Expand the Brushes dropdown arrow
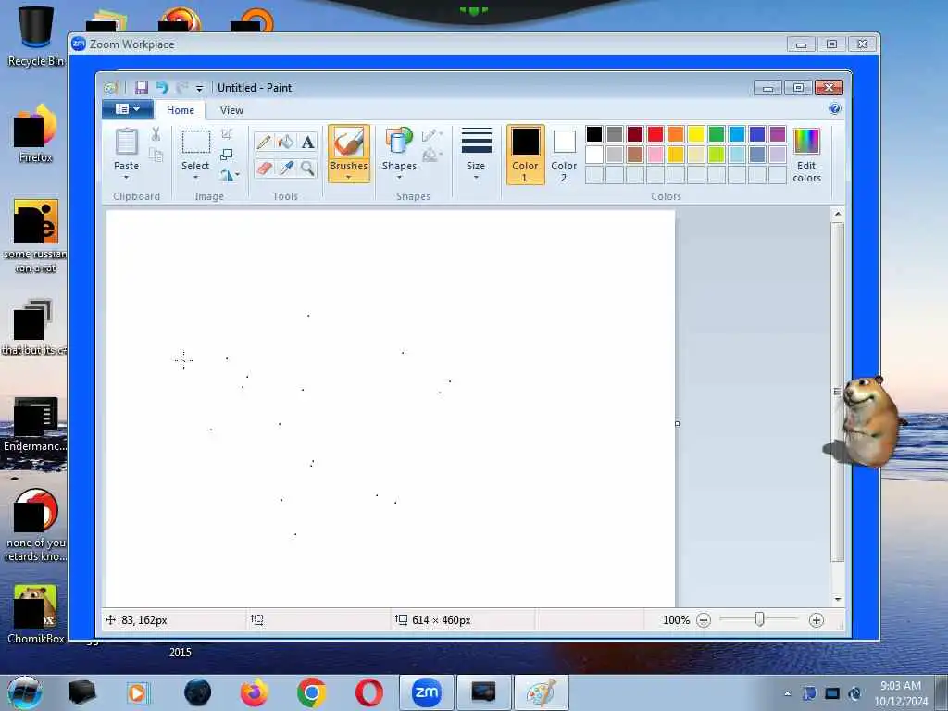 point(349,177)
